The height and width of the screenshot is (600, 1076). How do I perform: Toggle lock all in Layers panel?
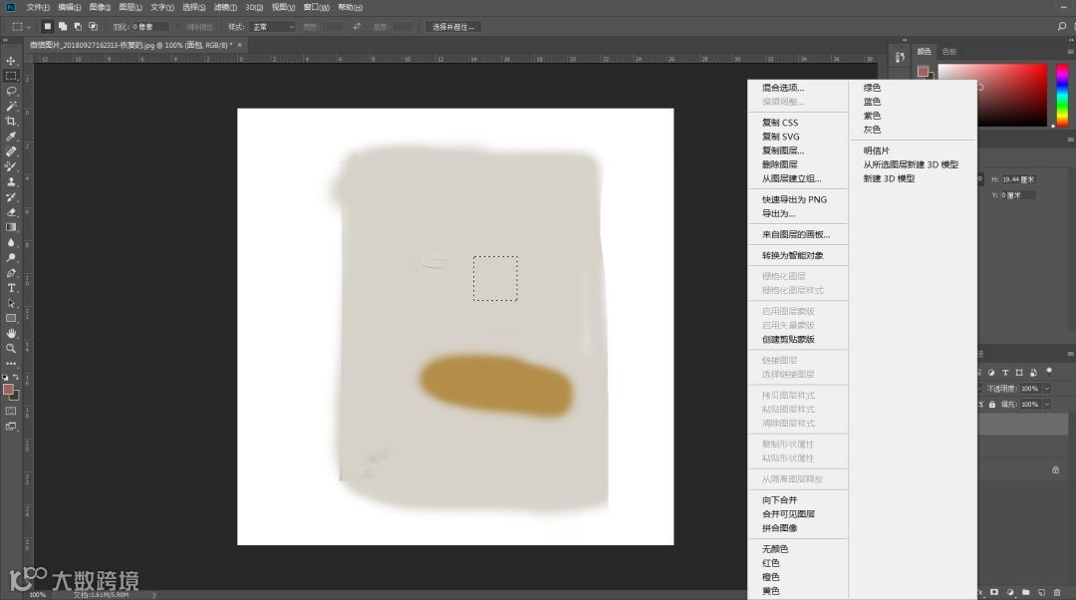pyautogui.click(x=991, y=405)
